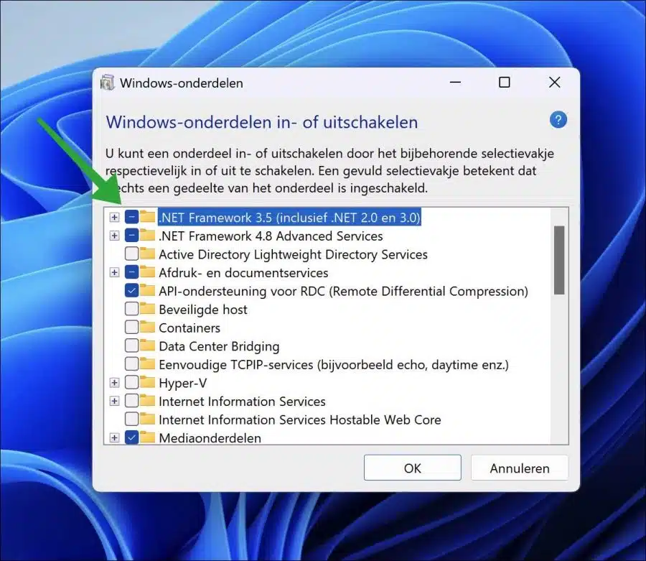Click the features list scrollbar thumb

559,260
